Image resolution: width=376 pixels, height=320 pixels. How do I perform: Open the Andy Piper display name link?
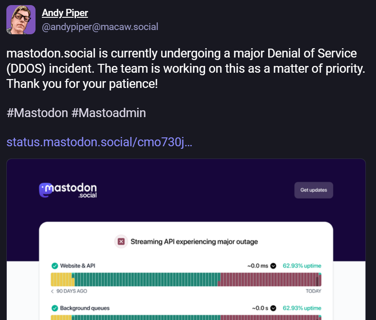coord(65,13)
